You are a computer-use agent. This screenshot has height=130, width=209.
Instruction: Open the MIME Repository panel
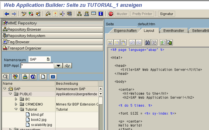pyautogui.click(x=53, y=23)
